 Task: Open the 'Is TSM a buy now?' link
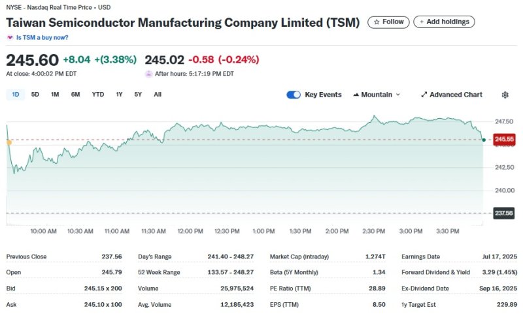pos(42,37)
